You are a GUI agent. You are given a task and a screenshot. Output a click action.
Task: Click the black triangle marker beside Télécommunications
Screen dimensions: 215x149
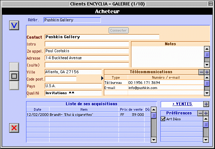(x=102, y=78)
